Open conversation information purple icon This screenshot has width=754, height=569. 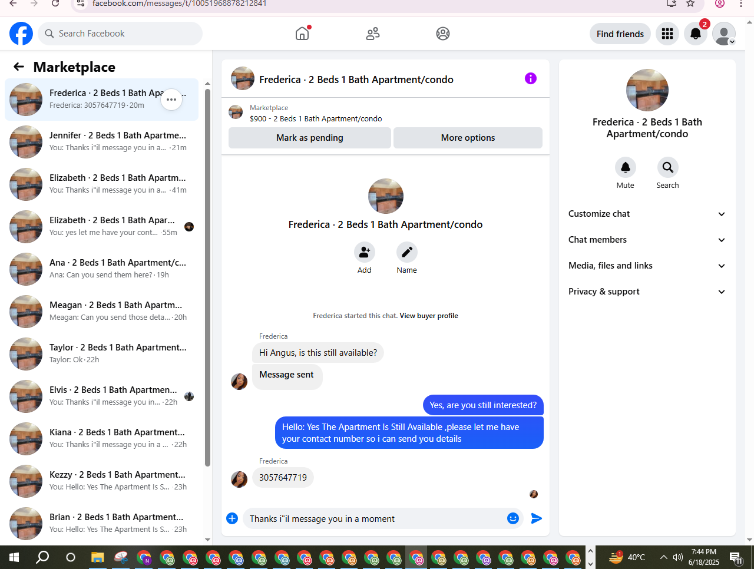(531, 78)
